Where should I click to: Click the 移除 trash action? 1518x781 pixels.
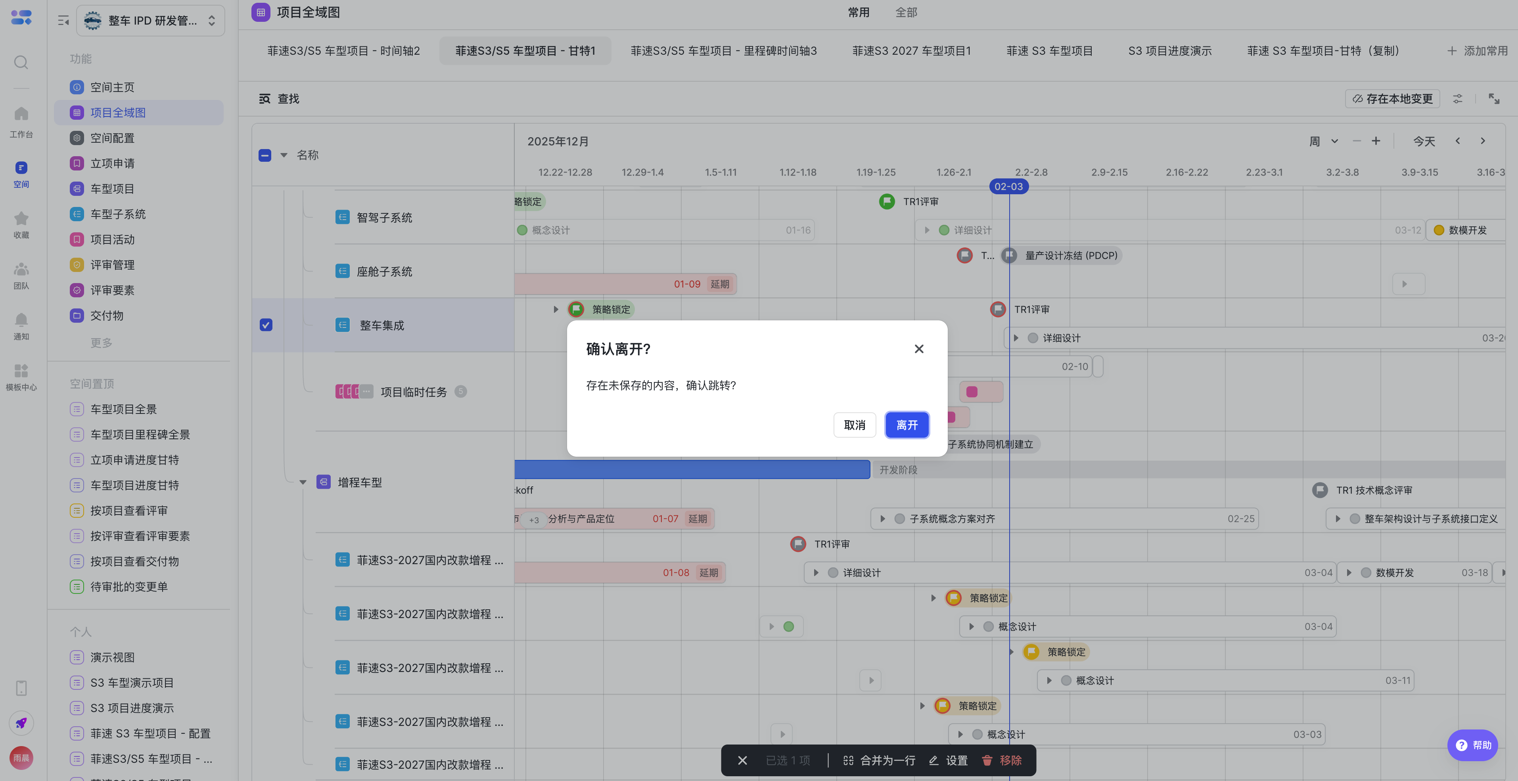[1001, 760]
